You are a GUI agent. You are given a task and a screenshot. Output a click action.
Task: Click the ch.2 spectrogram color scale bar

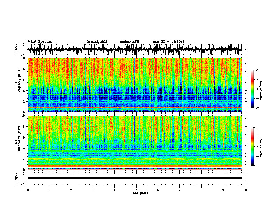[x=252, y=147]
